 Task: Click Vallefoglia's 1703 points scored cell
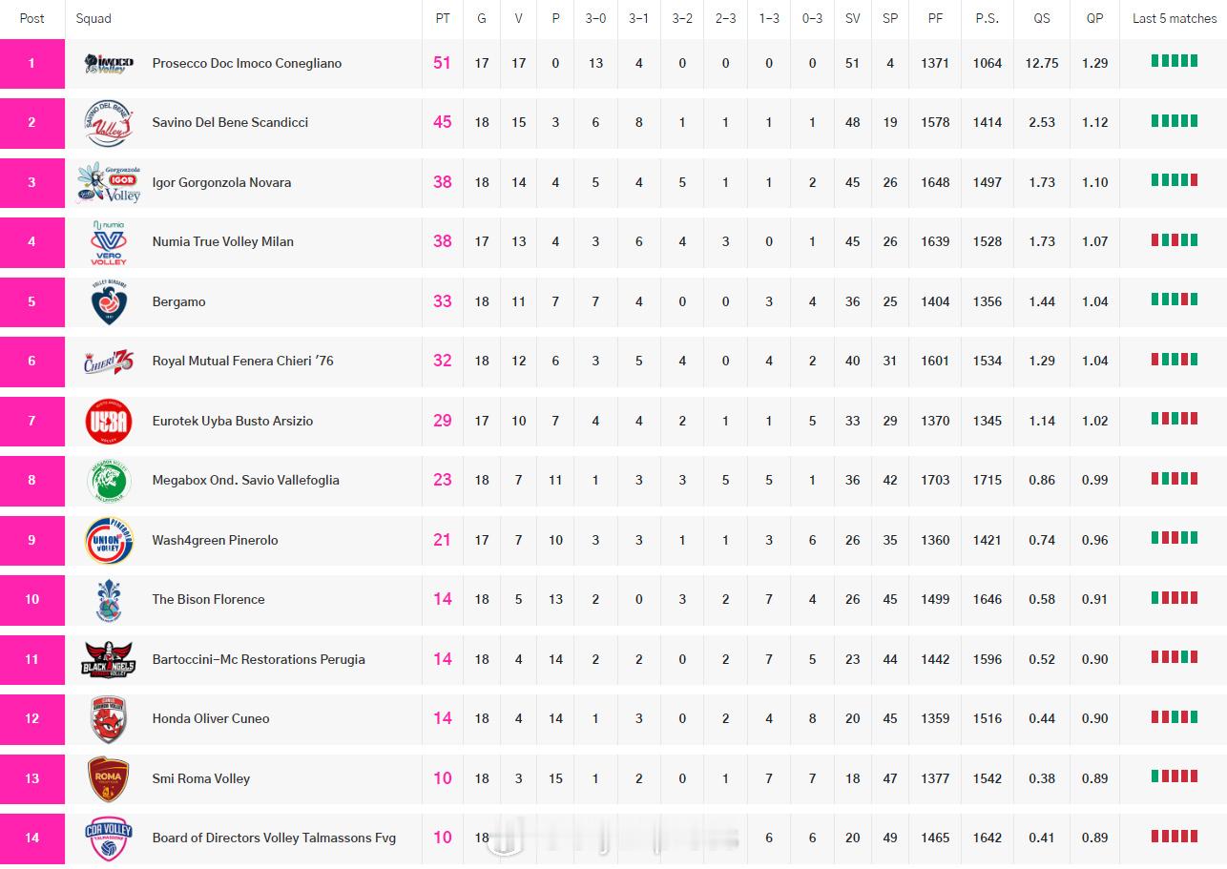[935, 481]
